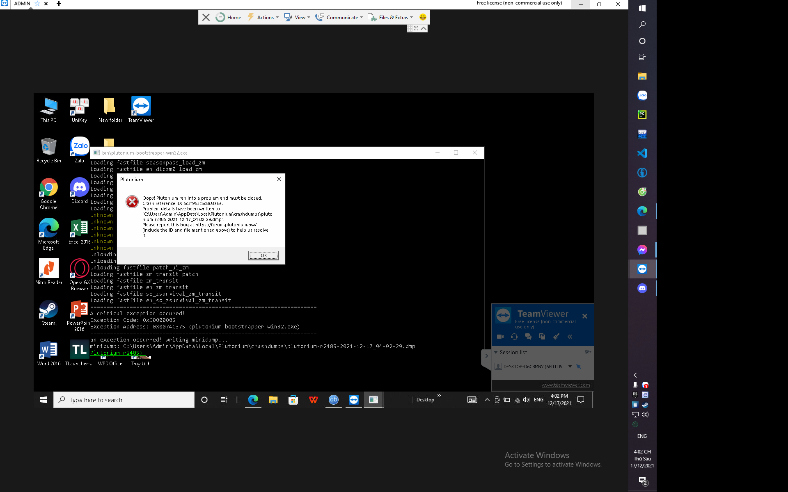Select the ADMIN session tab

tap(22, 4)
